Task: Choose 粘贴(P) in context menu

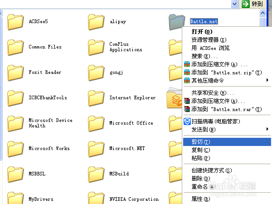Action: (227, 158)
